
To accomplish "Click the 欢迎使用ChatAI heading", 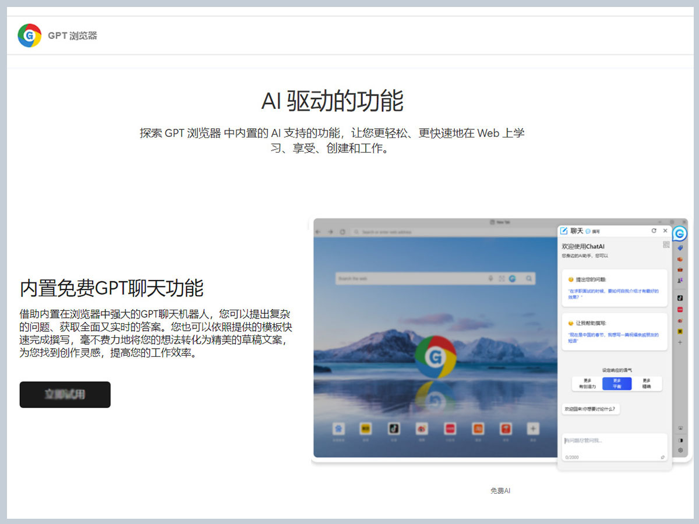I will click(583, 247).
